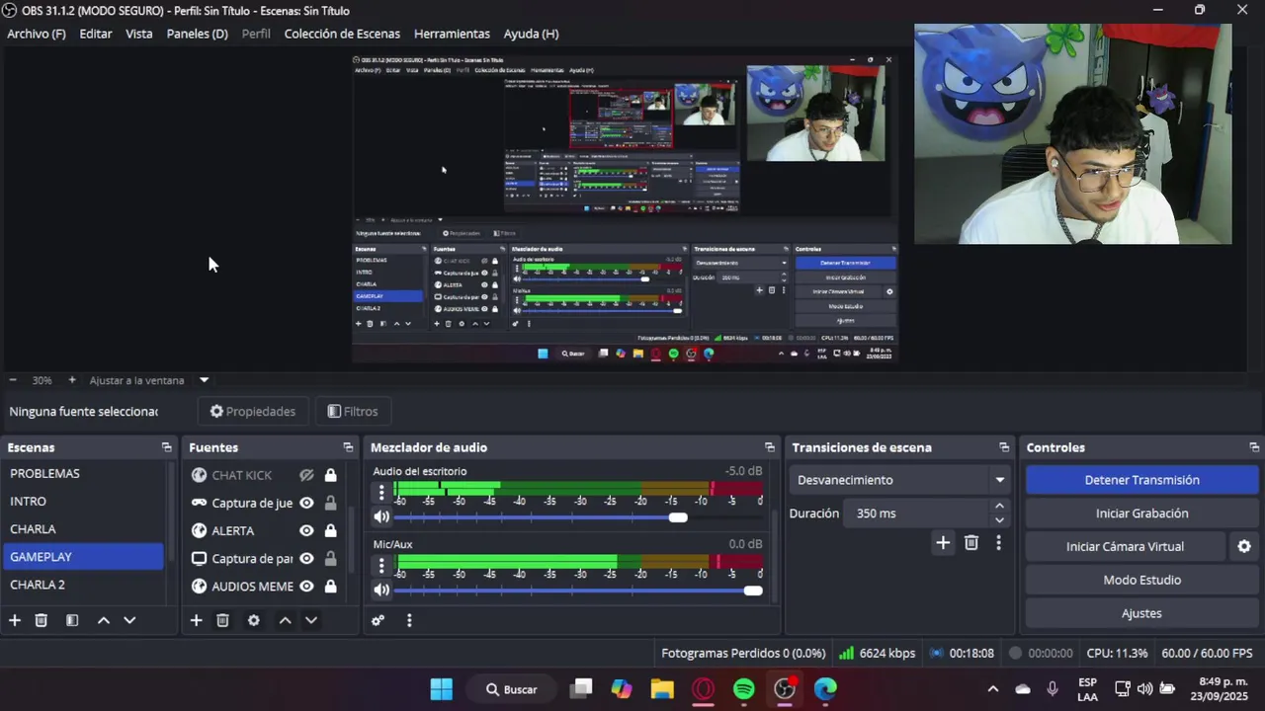Open the Herramientas menu
Viewport: 1265px width, 711px height.
click(x=452, y=34)
